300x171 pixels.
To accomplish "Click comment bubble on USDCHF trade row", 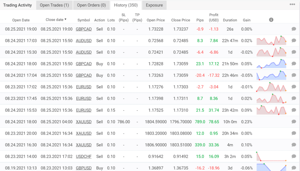I will pyautogui.click(x=294, y=156).
